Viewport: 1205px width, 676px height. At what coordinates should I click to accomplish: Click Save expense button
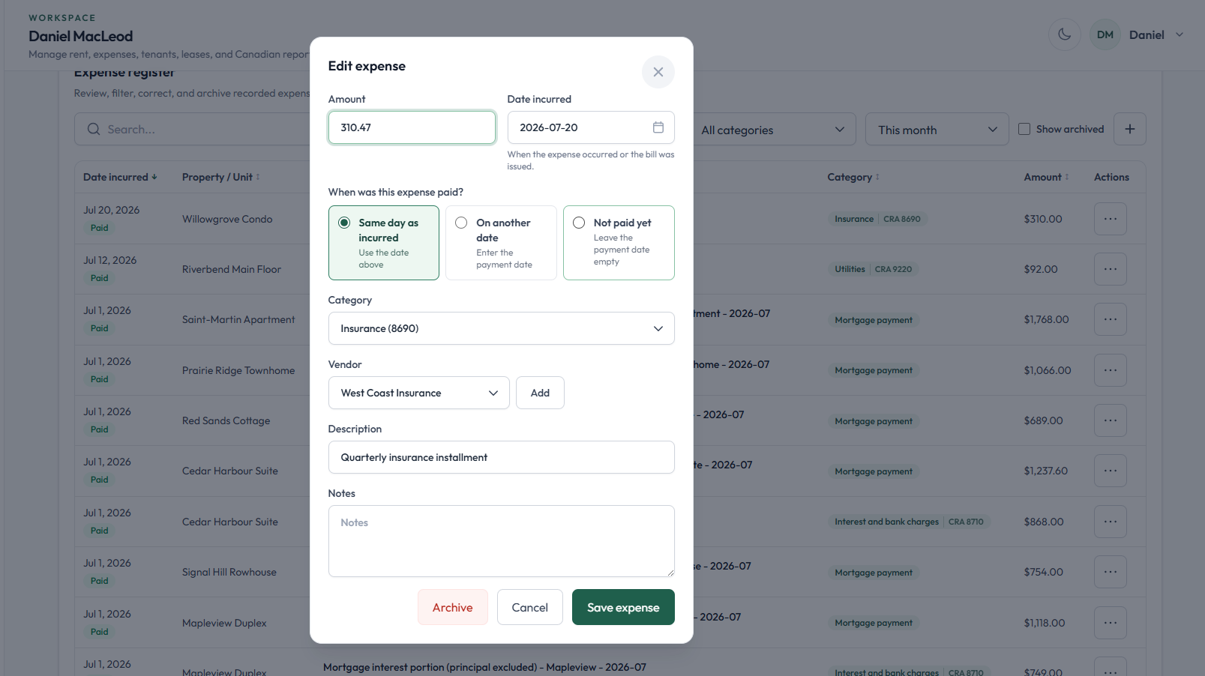pos(623,607)
